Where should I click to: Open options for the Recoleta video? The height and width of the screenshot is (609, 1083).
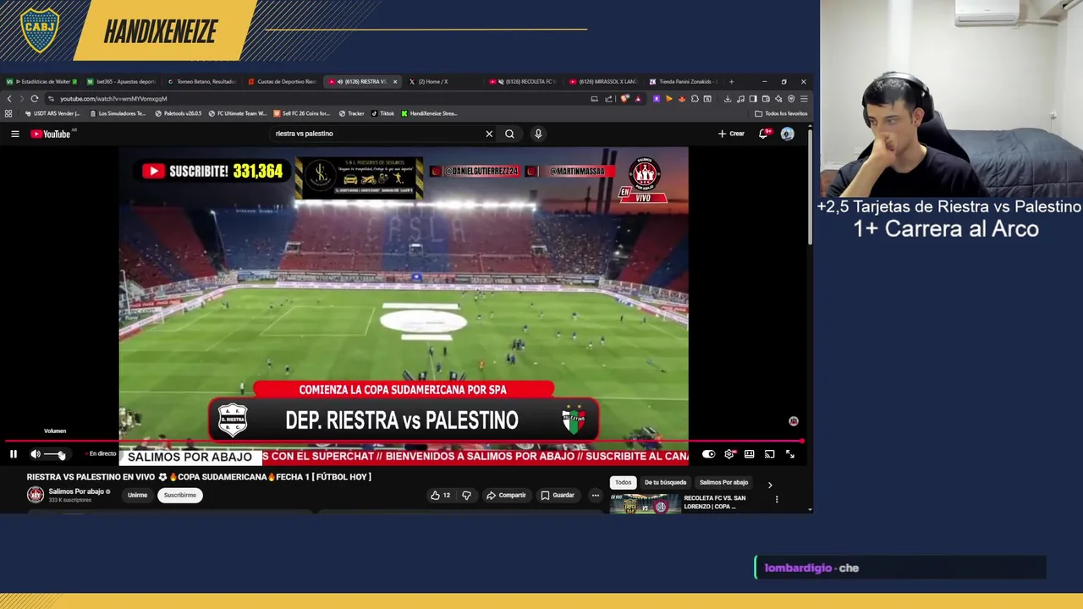tap(777, 499)
